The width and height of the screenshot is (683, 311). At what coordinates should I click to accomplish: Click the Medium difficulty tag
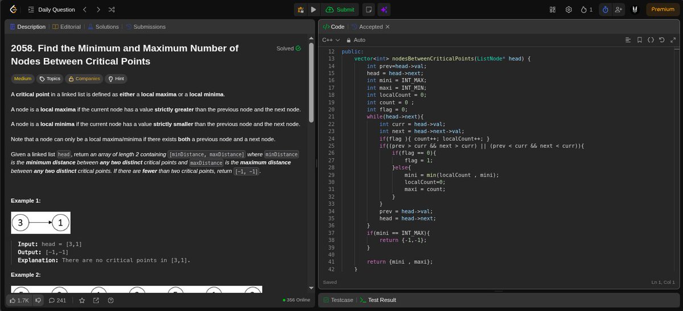23,79
